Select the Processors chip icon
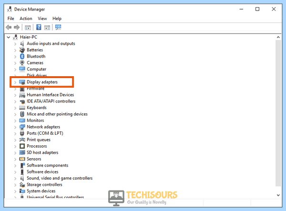The height and width of the screenshot is (211, 286). pos(22,146)
